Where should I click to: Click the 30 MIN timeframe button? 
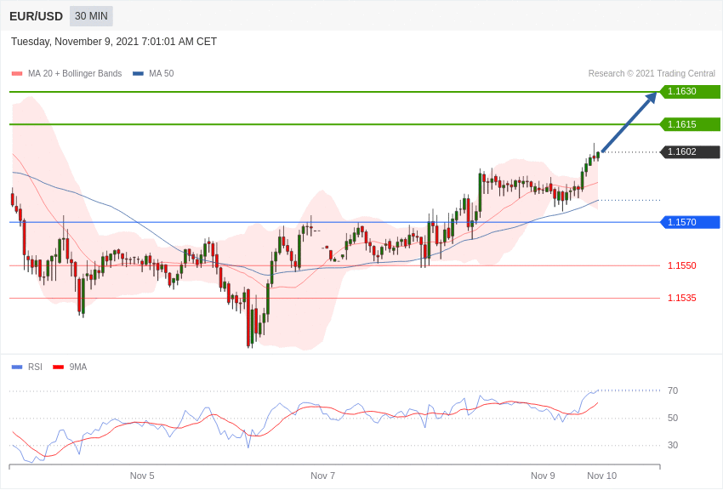[x=91, y=16]
